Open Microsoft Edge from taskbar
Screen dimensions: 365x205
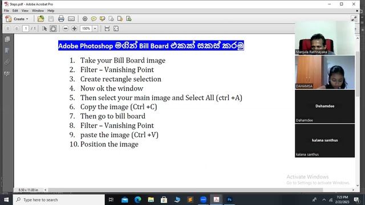pos(137,200)
